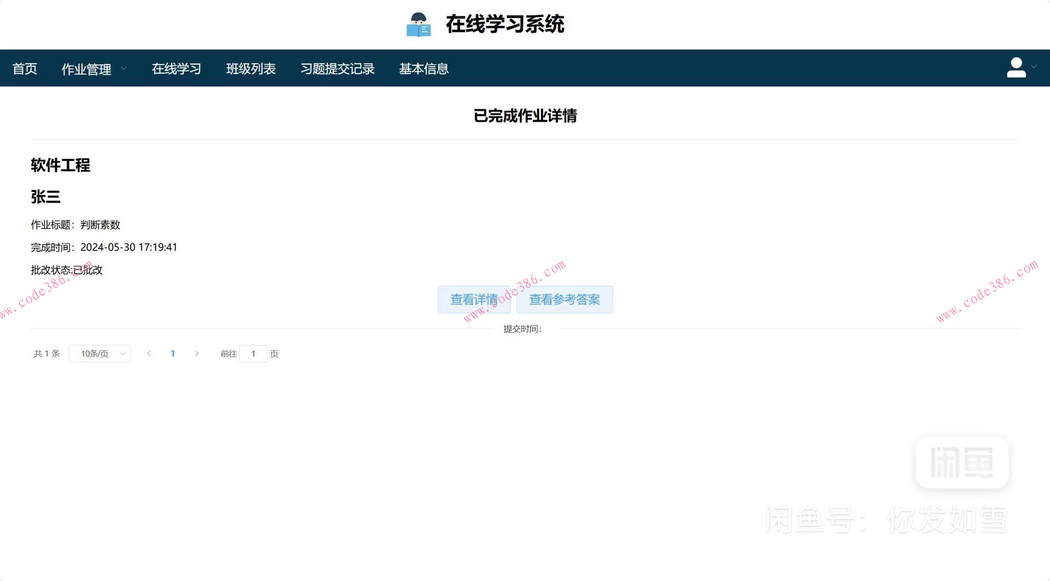This screenshot has height=581, width=1050.
Task: Click the 查看详情 button
Action: (x=474, y=300)
